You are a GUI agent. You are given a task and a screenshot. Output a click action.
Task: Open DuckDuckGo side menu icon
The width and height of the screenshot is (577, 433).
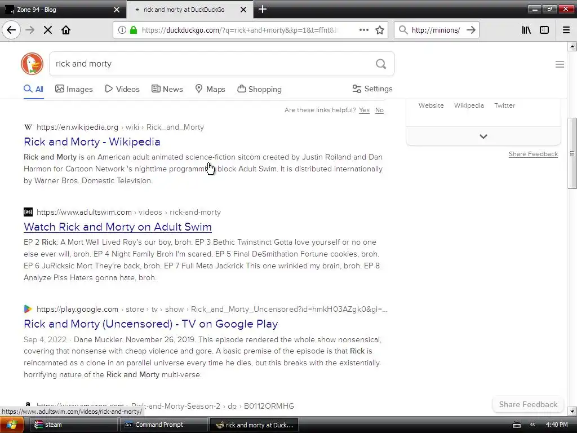(560, 64)
